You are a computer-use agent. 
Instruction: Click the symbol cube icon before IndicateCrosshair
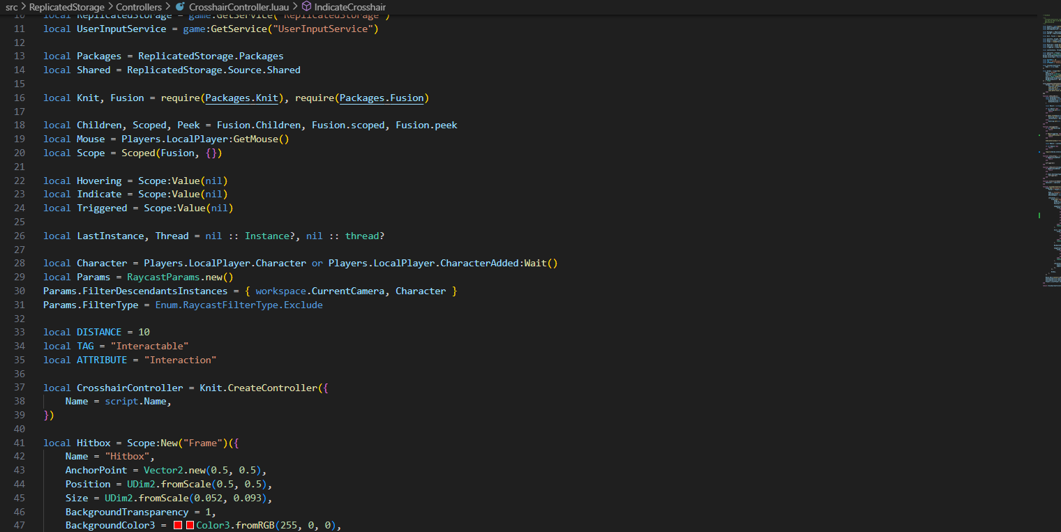pyautogui.click(x=306, y=7)
